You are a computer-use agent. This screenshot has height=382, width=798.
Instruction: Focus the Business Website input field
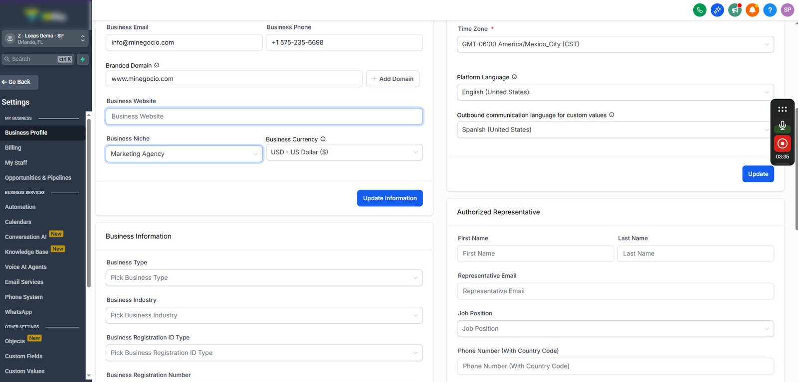(x=264, y=117)
